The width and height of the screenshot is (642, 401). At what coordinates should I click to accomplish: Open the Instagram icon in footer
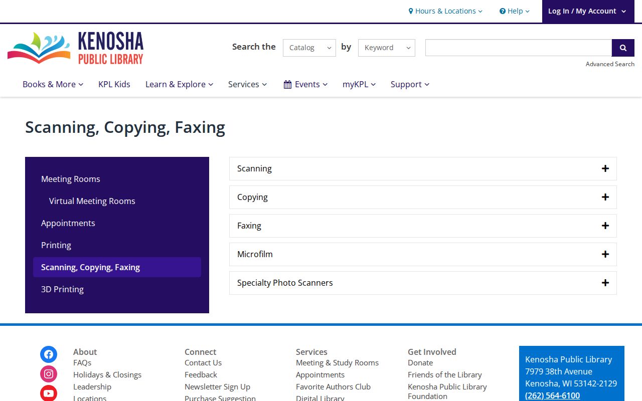(x=49, y=374)
